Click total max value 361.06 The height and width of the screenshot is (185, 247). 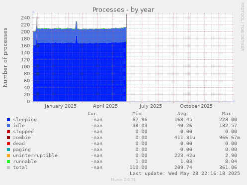[228, 168]
